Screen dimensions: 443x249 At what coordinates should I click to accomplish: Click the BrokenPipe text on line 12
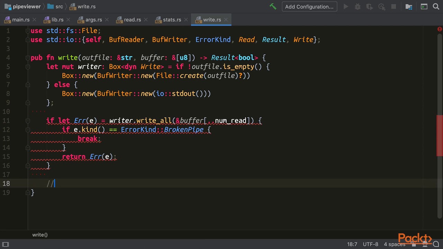coord(184,130)
